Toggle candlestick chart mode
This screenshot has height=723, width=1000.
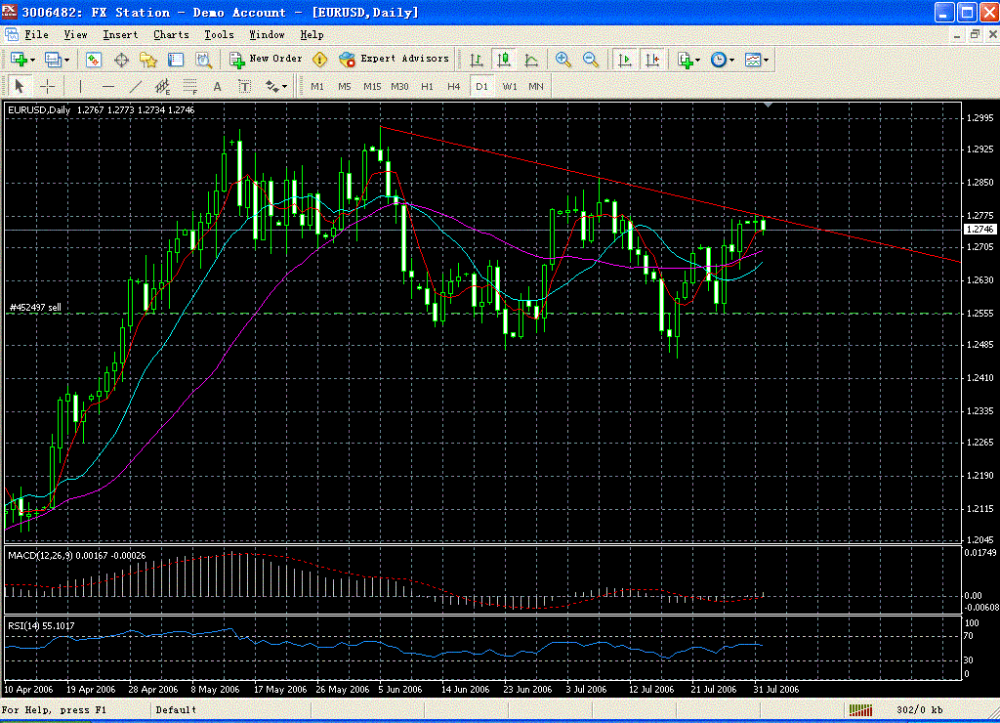click(504, 60)
